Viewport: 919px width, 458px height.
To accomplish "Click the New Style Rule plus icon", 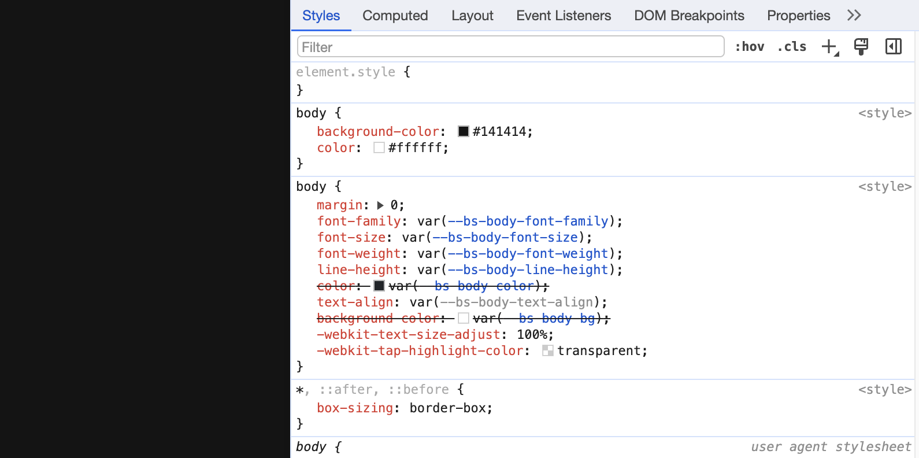I will 829,47.
